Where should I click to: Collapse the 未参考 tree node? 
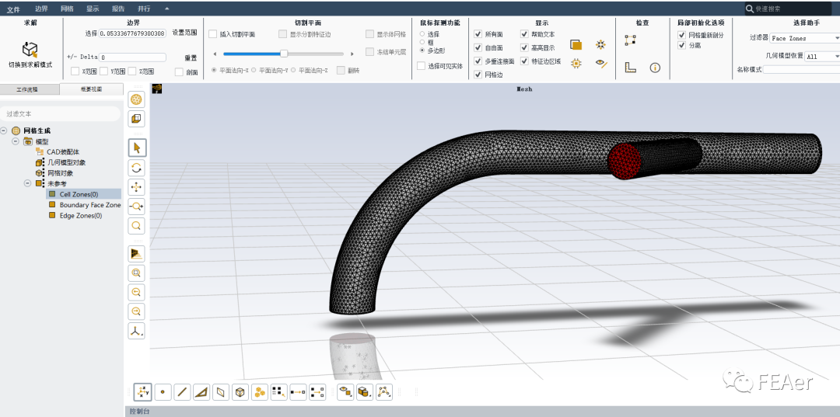coord(27,183)
